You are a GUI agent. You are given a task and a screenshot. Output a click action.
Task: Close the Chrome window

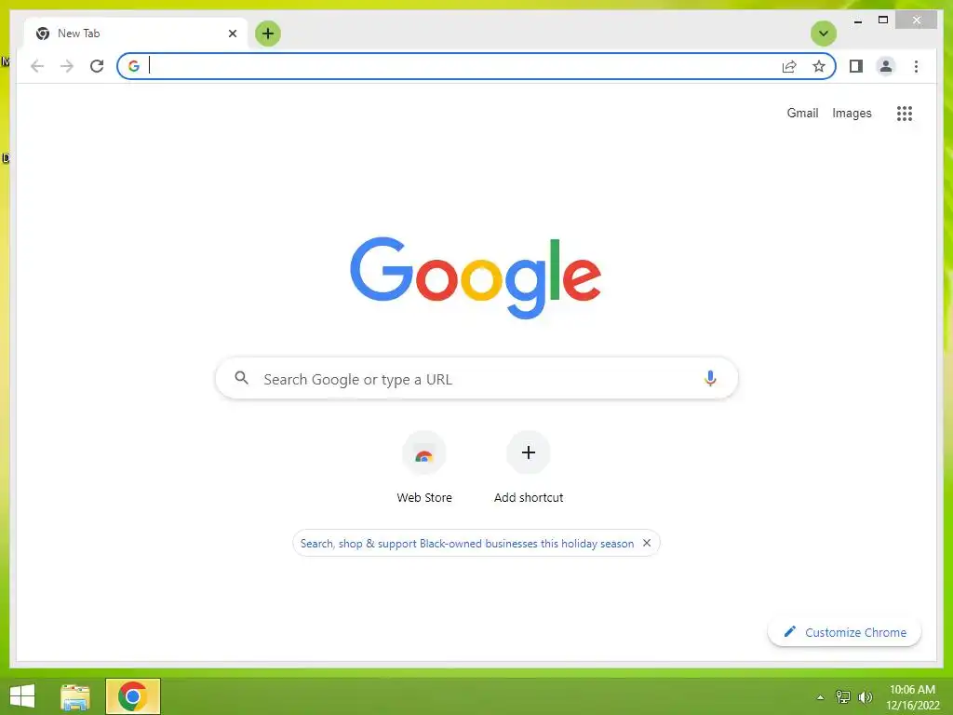click(917, 20)
